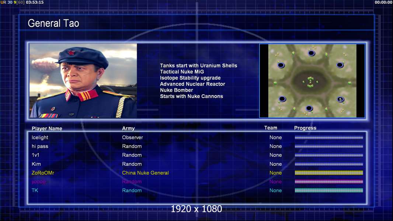Click Random army in TK row
The width and height of the screenshot is (393, 221).
coord(132,190)
